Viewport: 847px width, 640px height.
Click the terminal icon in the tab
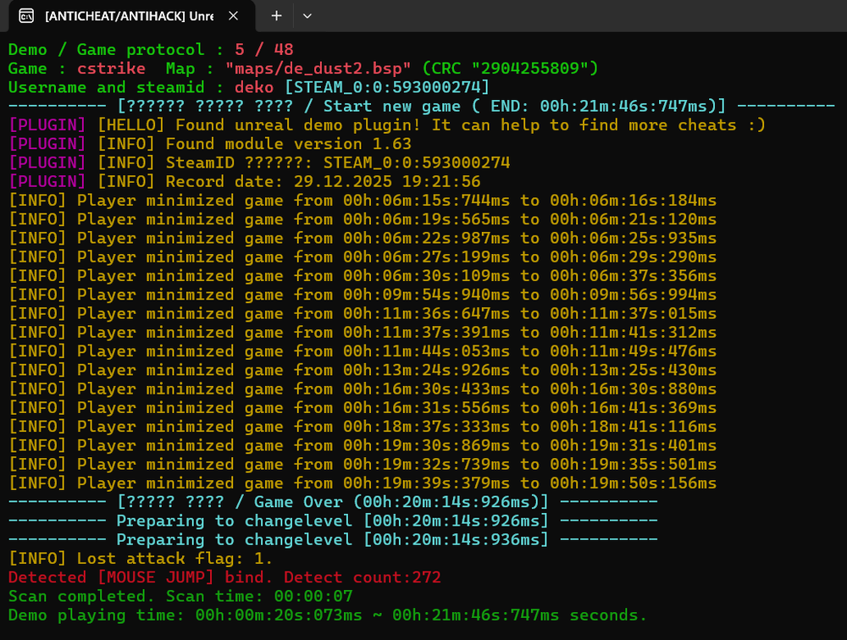click(27, 15)
